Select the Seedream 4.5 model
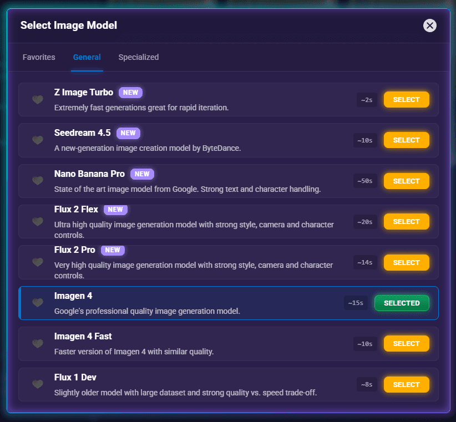Viewport: 456px width, 422px height. [406, 140]
